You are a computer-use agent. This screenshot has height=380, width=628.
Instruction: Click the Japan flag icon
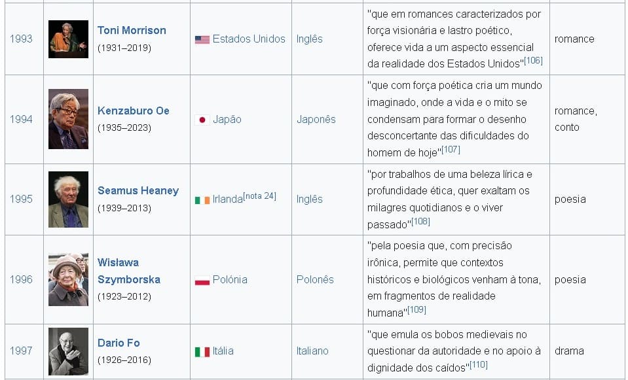[202, 120]
